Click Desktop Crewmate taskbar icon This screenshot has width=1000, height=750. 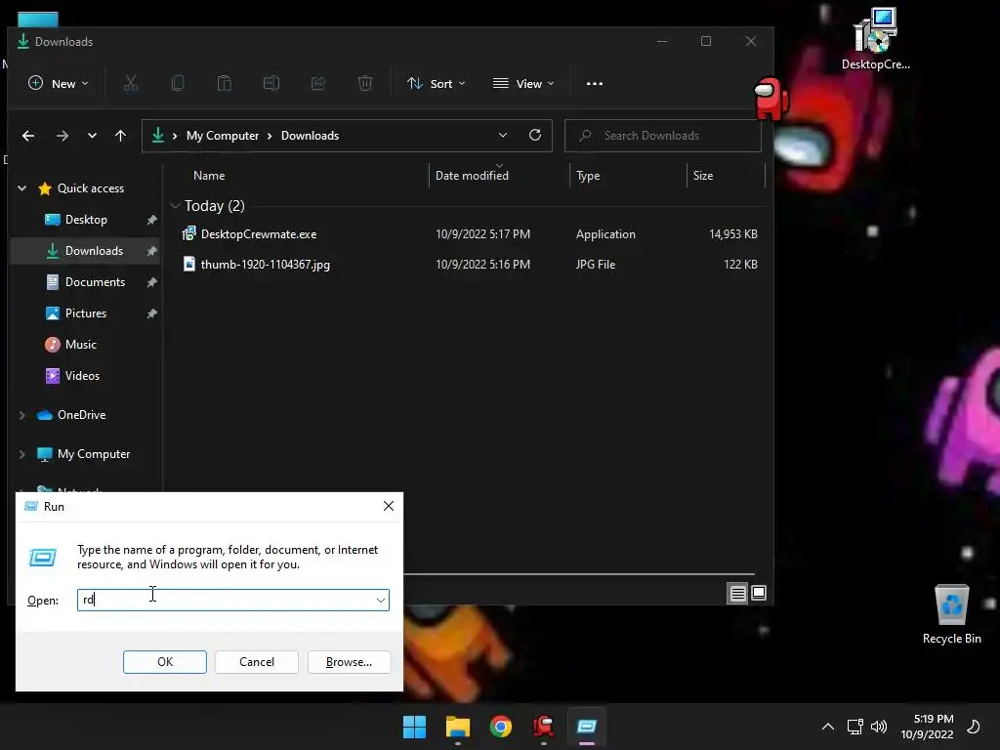pyautogui.click(x=543, y=727)
